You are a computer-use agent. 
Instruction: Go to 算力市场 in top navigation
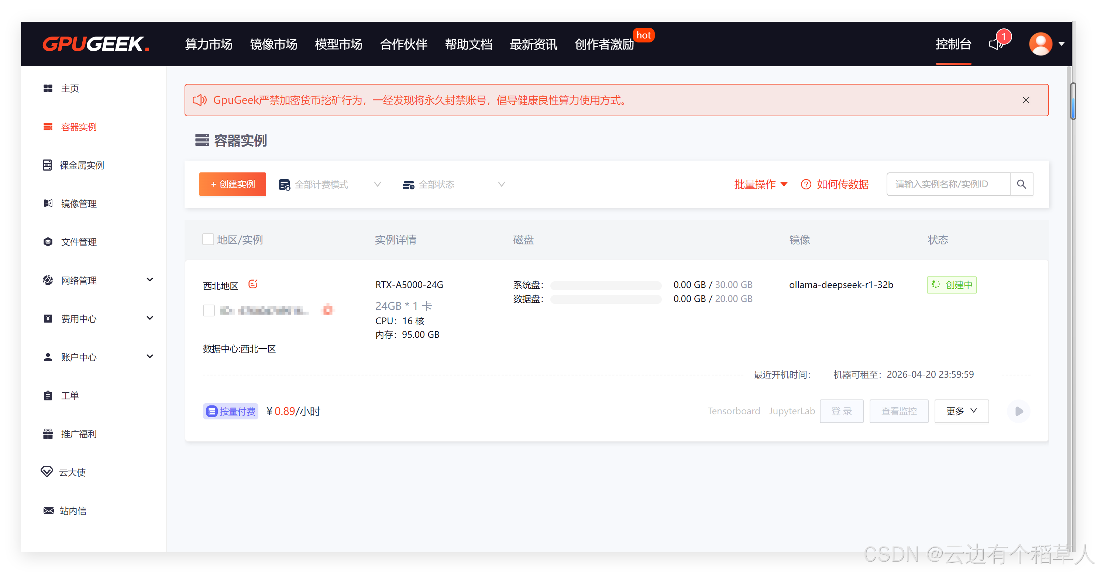tap(209, 44)
